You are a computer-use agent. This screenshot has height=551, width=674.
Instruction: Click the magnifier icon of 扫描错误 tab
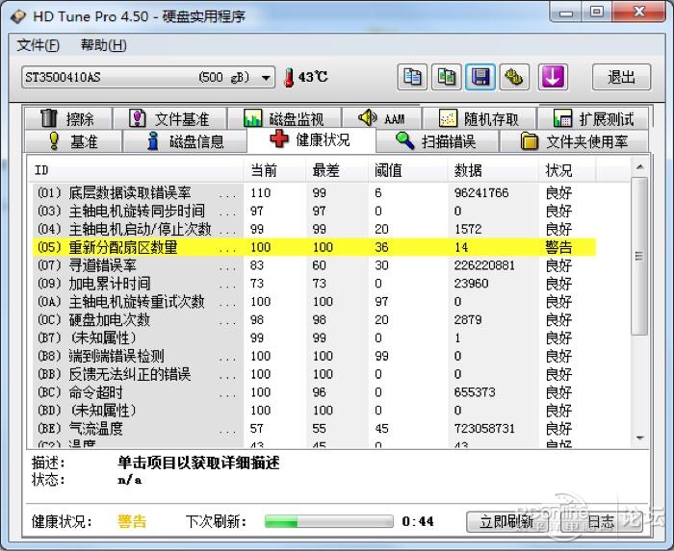(x=404, y=140)
